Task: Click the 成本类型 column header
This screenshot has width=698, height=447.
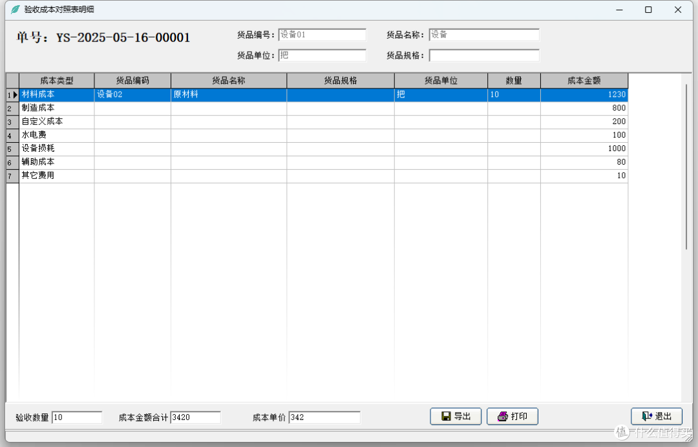Action: click(56, 81)
